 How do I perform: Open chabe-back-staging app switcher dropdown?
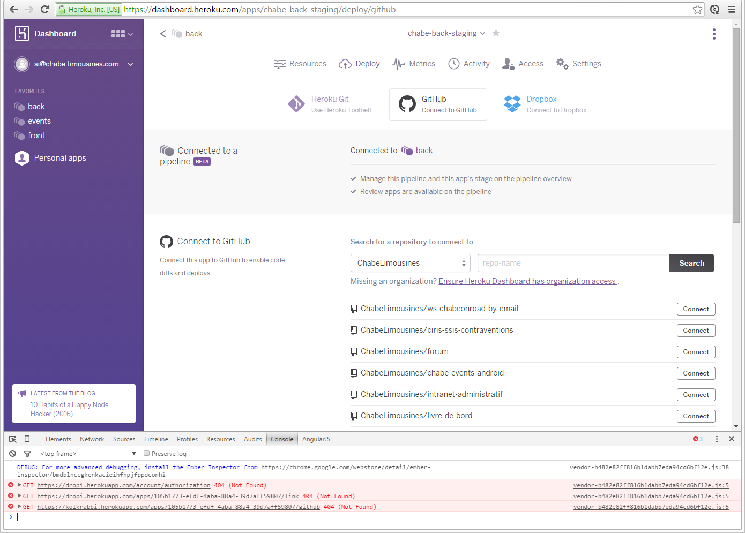(446, 33)
